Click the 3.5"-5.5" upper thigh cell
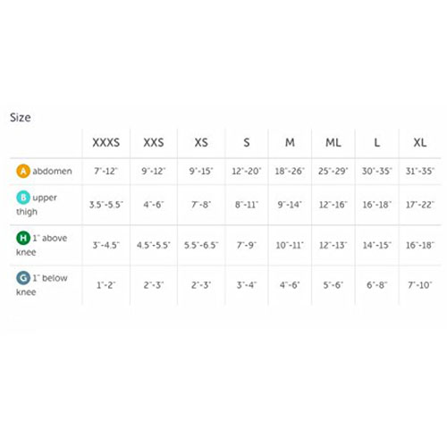The width and height of the screenshot is (447, 447). pyautogui.click(x=106, y=205)
